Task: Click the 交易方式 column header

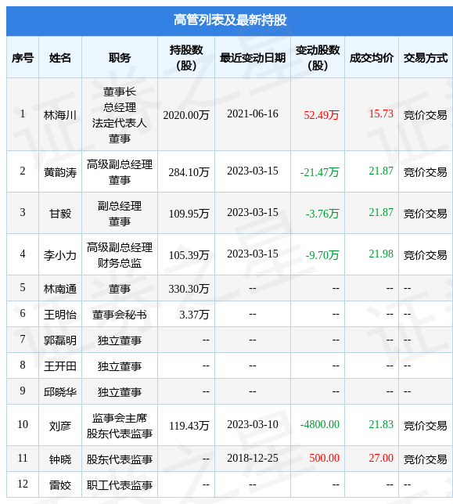Action: pos(426,58)
